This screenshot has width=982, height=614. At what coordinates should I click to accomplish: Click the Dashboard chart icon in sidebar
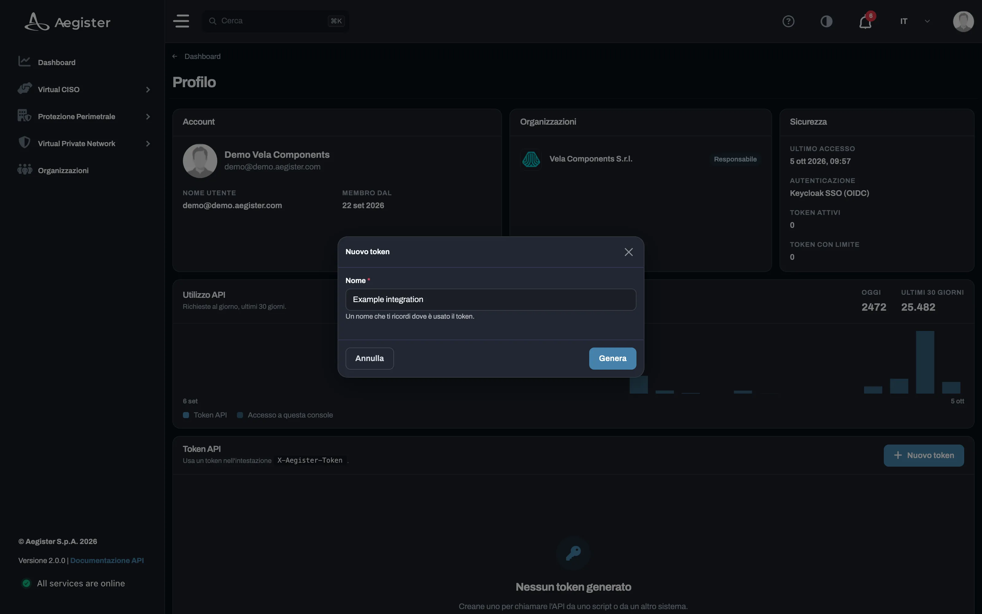click(24, 61)
